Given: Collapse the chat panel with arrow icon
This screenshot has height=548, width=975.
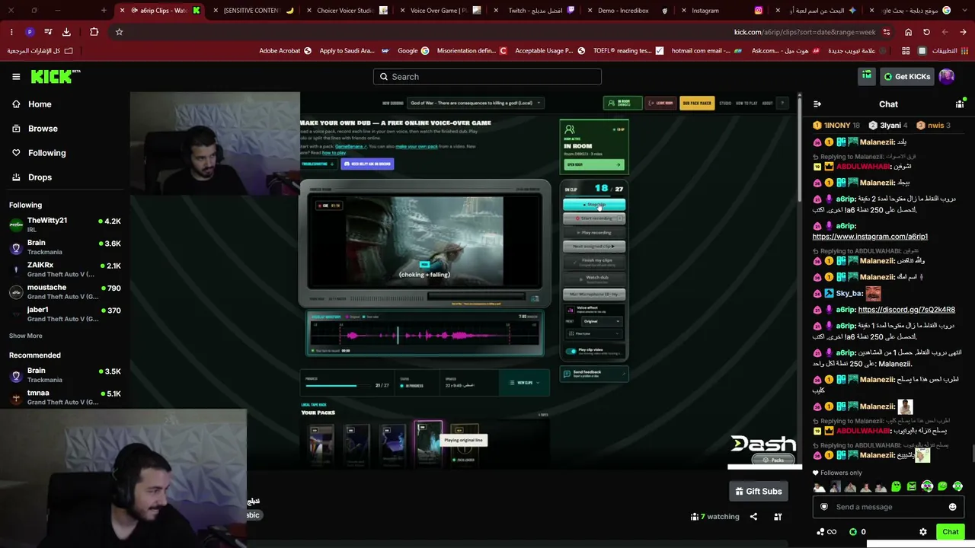Looking at the screenshot, I should (817, 104).
